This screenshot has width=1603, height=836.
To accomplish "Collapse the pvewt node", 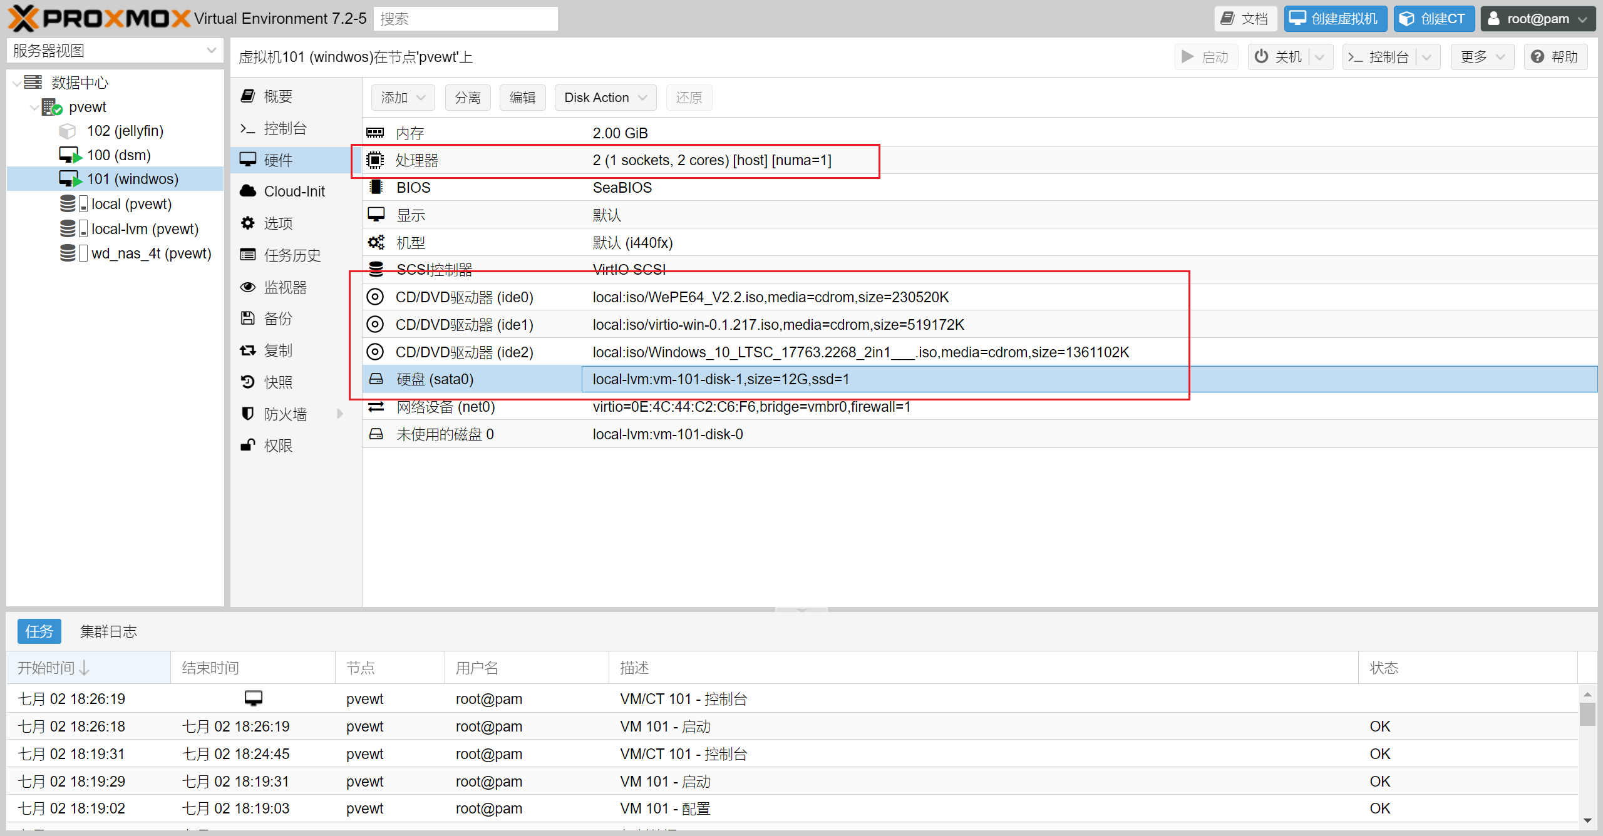I will [34, 107].
